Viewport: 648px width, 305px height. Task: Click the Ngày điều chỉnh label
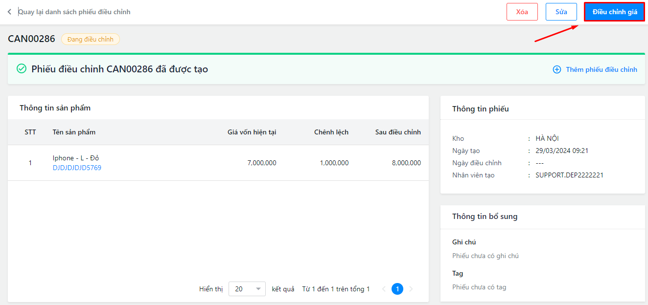477,163
